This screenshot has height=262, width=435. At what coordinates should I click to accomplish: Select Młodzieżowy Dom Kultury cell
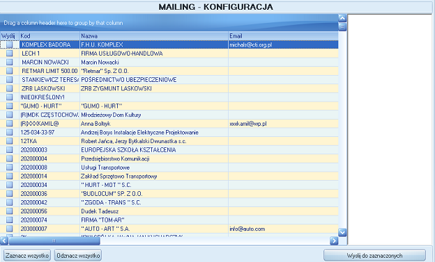[x=154, y=115]
